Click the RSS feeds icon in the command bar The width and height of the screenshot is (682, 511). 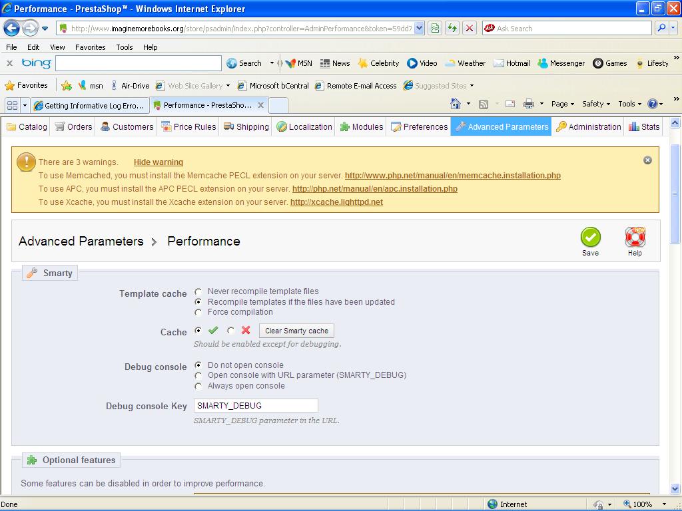coord(484,104)
